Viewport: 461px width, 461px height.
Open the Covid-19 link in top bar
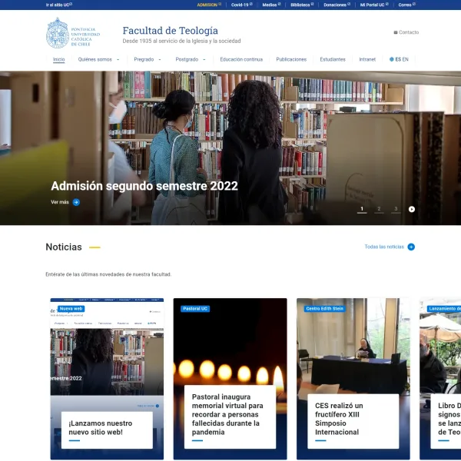coord(242,5)
